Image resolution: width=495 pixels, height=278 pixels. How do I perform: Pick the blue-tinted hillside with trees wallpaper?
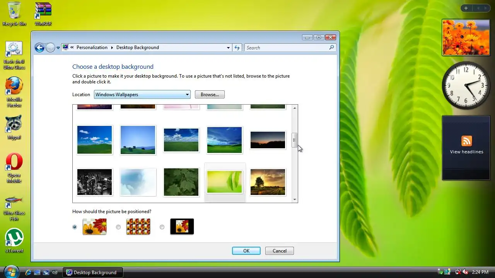tap(138, 140)
